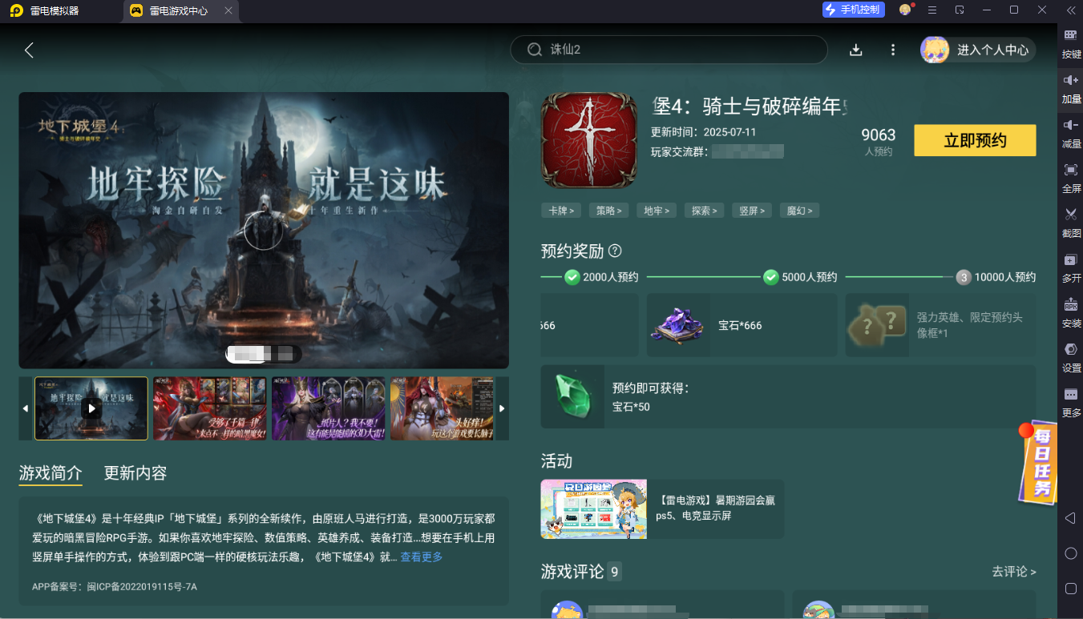Click the 更新时间：2025-07-11 text
The image size is (1083, 619).
(x=703, y=132)
